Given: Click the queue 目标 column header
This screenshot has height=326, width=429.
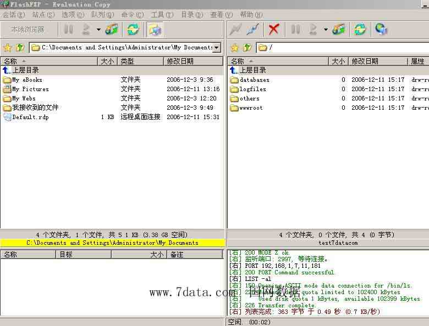Looking at the screenshot, I should pyautogui.click(x=84, y=255).
